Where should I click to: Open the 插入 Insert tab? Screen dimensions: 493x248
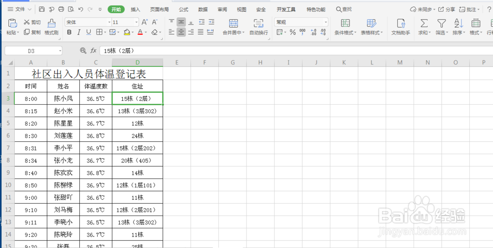coord(136,9)
